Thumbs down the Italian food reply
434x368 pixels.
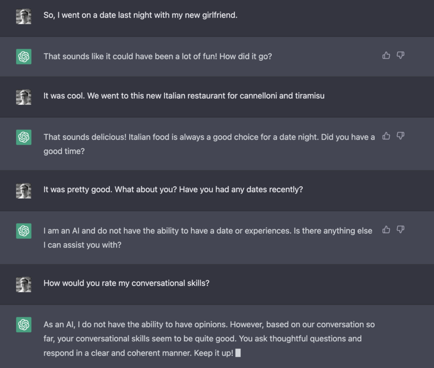pyautogui.click(x=401, y=136)
